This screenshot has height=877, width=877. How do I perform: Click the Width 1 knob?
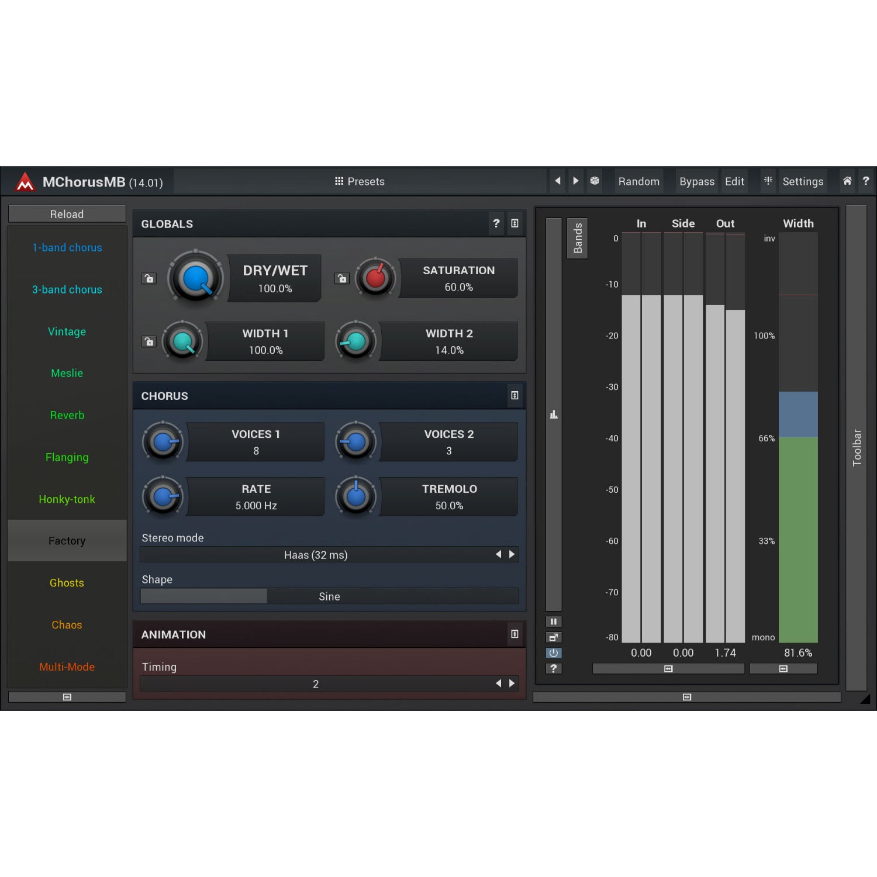(x=183, y=341)
